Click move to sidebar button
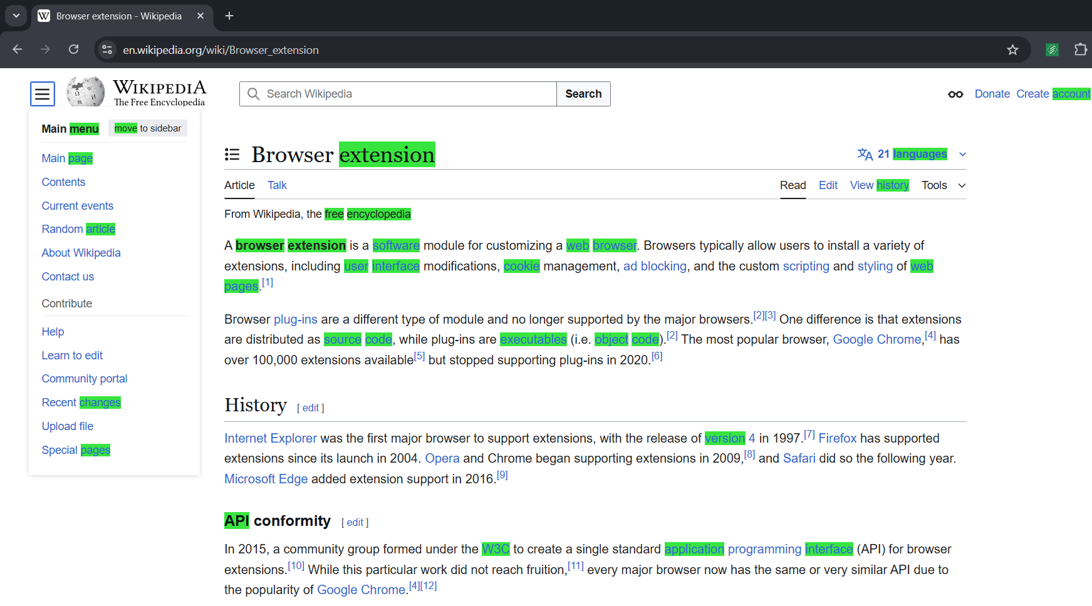This screenshot has height=606, width=1092. [x=148, y=128]
